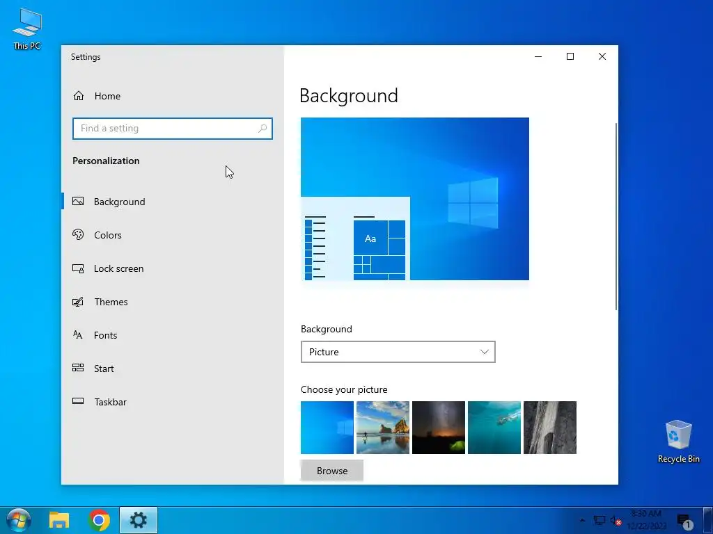Image resolution: width=713 pixels, height=534 pixels.
Task: Choose the underwater swimmer wallpaper thumbnail
Action: 494,428
